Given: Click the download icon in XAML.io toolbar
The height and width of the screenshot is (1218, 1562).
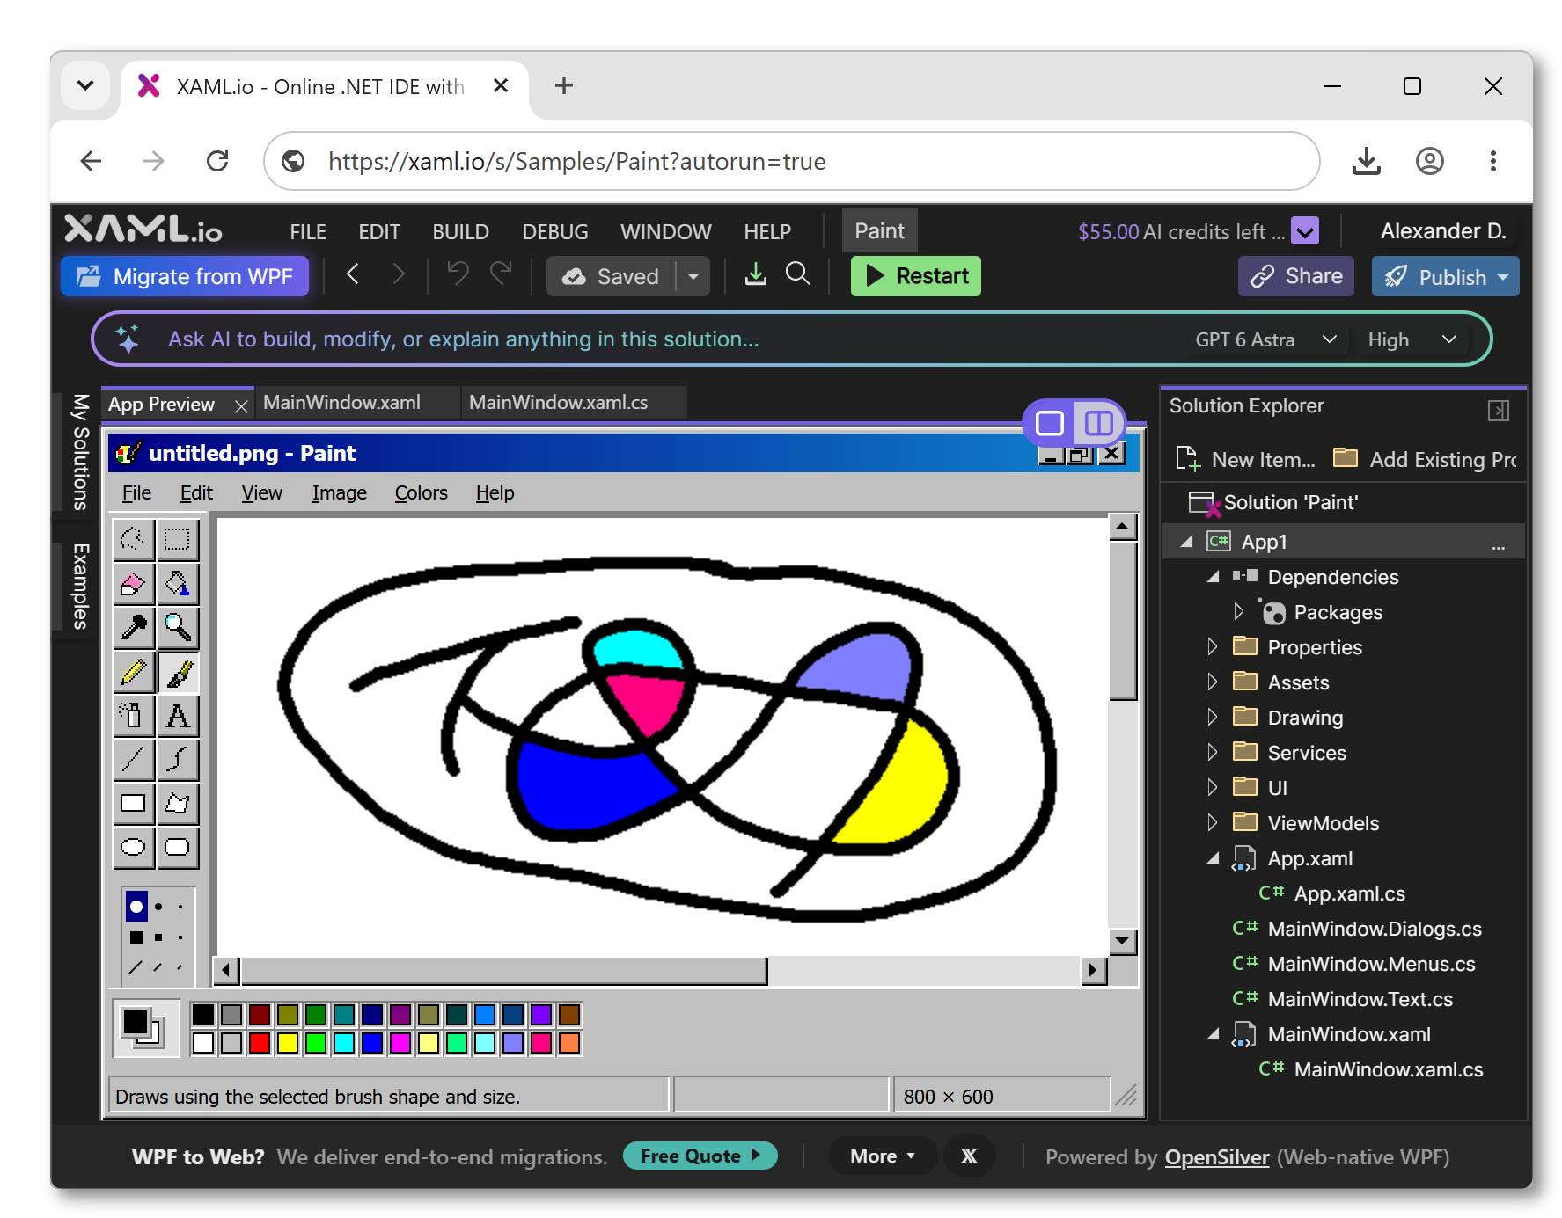Looking at the screenshot, I should point(755,274).
